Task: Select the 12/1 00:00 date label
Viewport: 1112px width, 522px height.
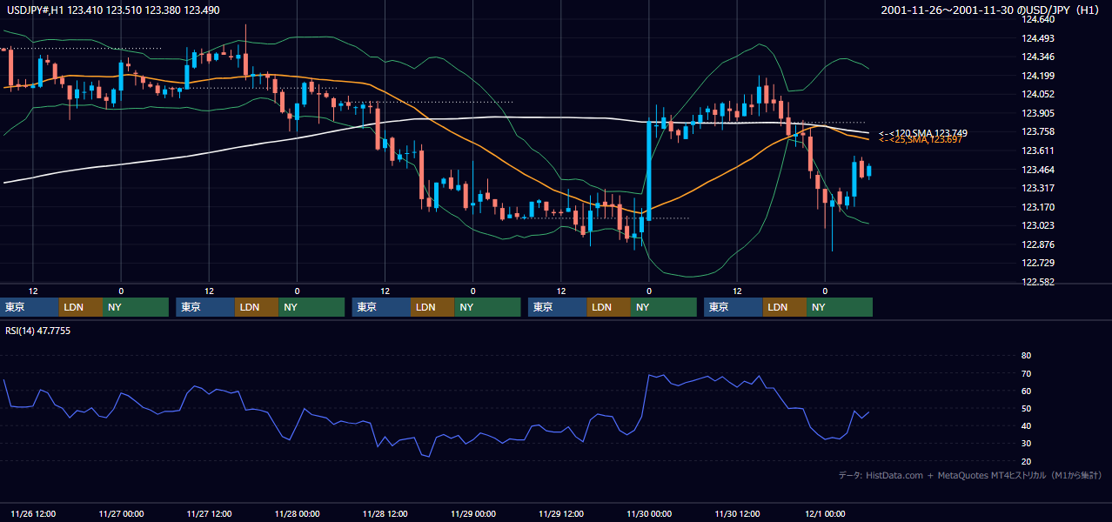Action: pyautogui.click(x=825, y=514)
